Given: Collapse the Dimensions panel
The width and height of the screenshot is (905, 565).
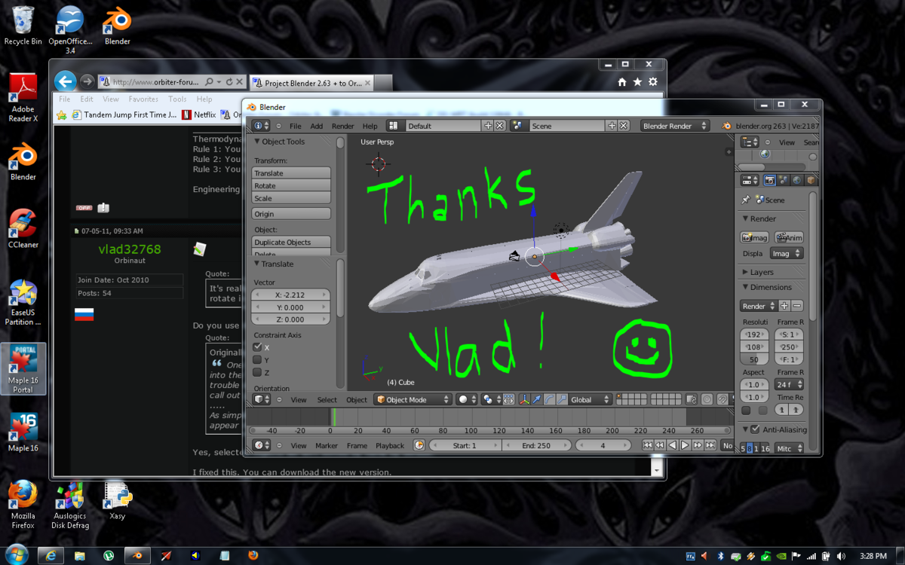Looking at the screenshot, I should [x=745, y=287].
